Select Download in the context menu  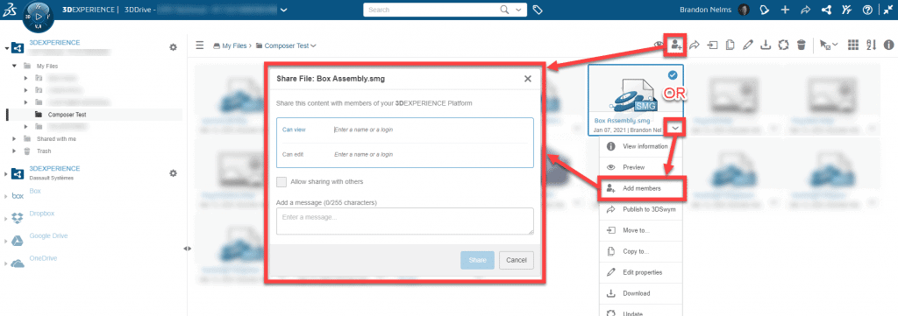[x=641, y=293]
